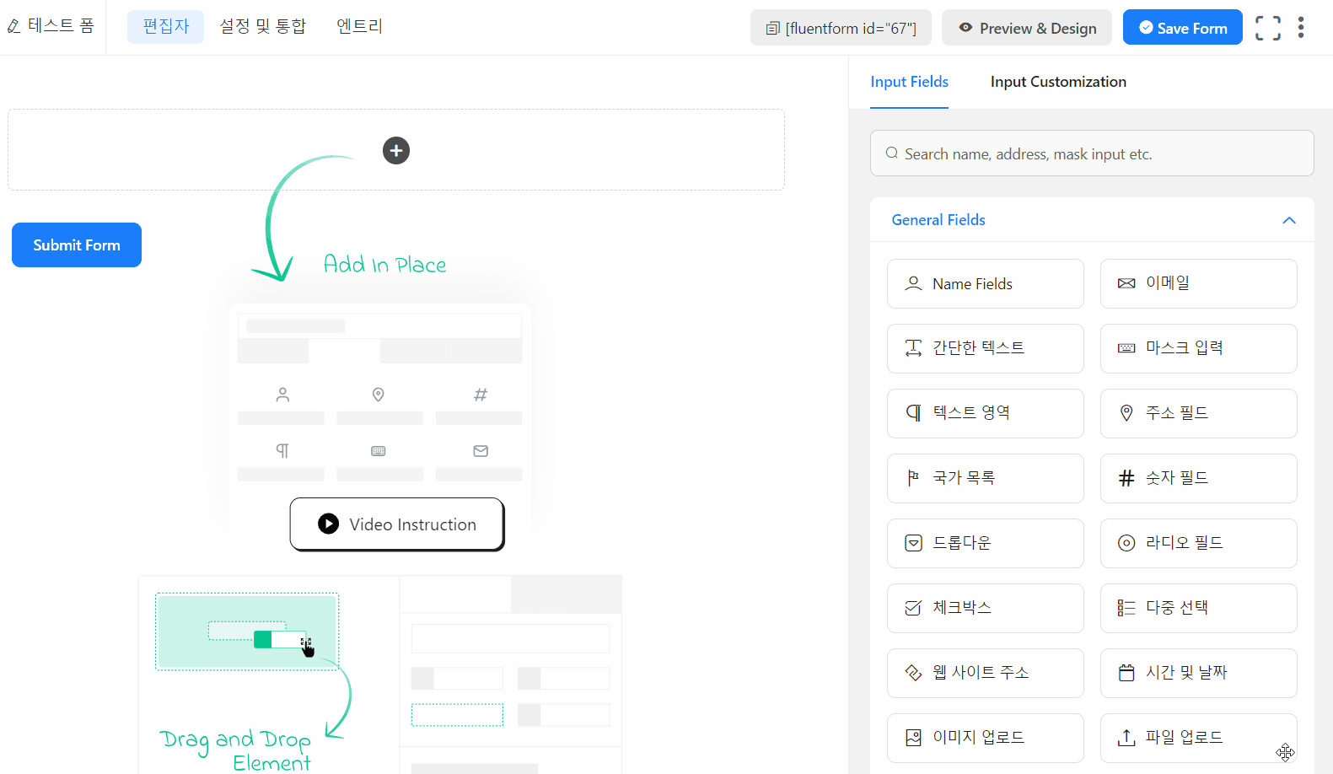Click the calendar icon on 시간 및 날짜
The image size is (1333, 774).
(1126, 673)
